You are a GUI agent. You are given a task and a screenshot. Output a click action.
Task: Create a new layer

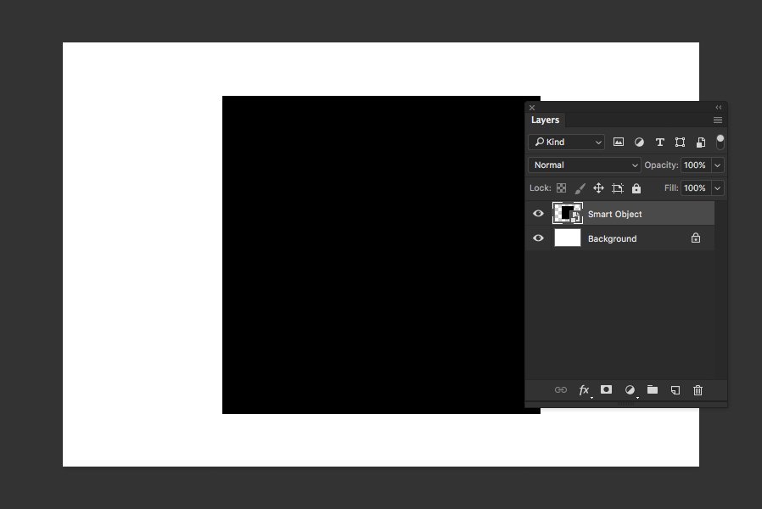point(675,390)
